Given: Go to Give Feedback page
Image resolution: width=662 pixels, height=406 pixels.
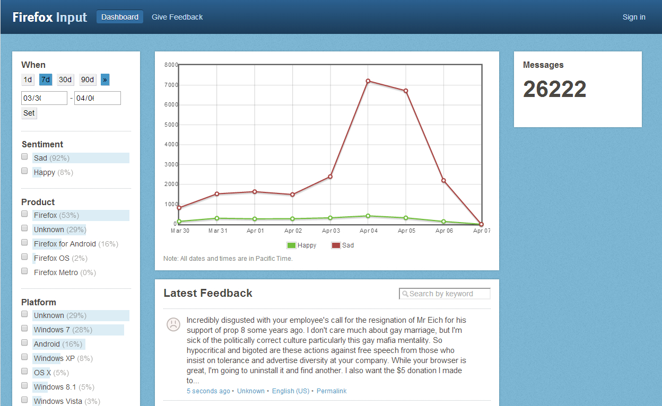Looking at the screenshot, I should [177, 17].
